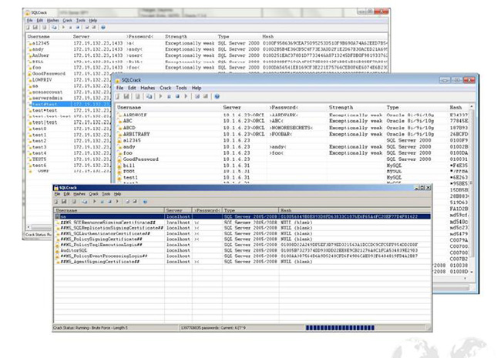
Task: Stop cracking with stop icon in middle window
Action: pyautogui.click(x=177, y=96)
